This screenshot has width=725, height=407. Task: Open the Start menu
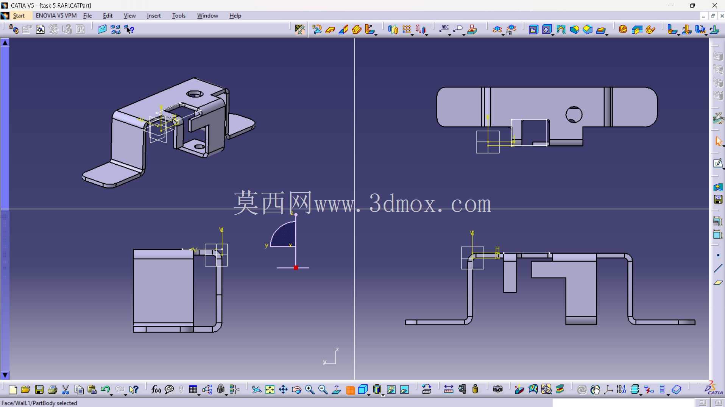[19, 16]
